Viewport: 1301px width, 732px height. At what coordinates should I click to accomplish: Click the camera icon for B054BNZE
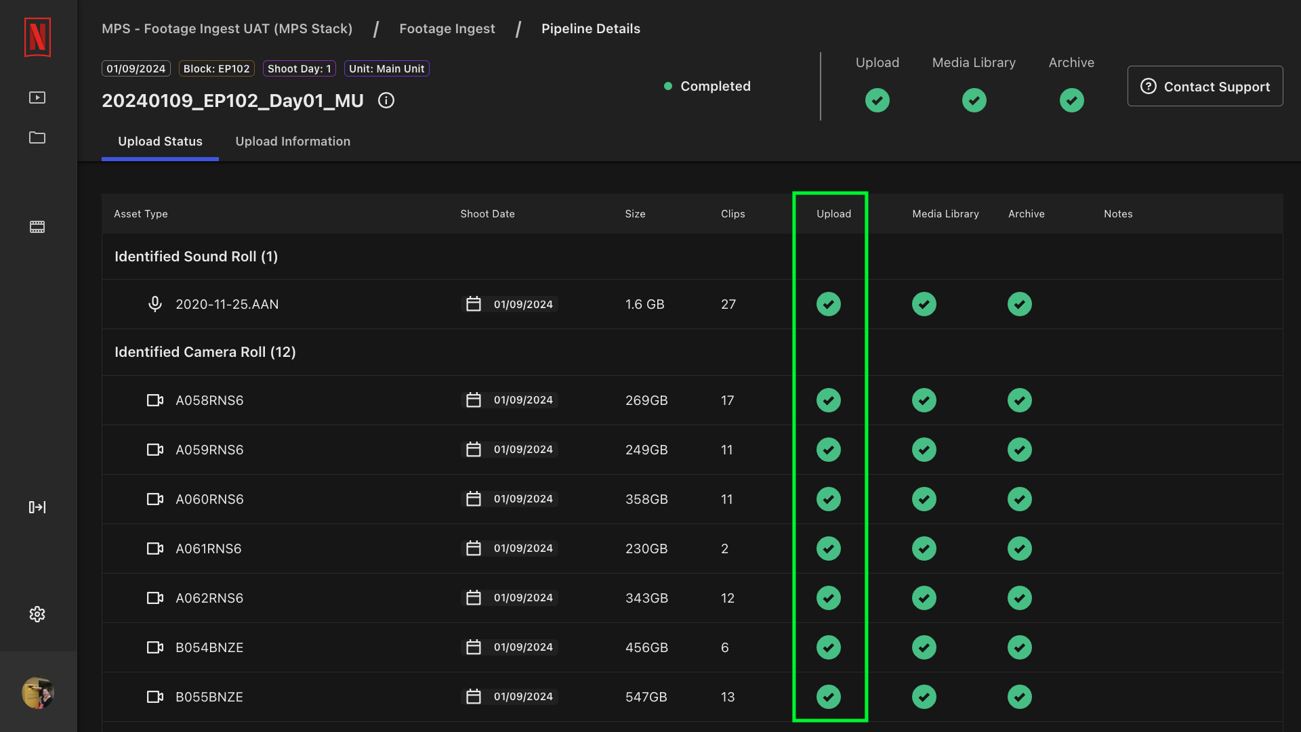coord(155,647)
